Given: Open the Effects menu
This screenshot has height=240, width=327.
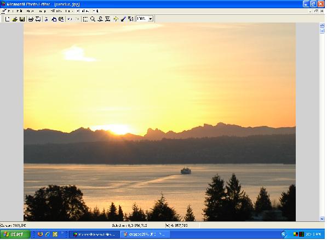Looking at the screenshot, I should [56, 11].
